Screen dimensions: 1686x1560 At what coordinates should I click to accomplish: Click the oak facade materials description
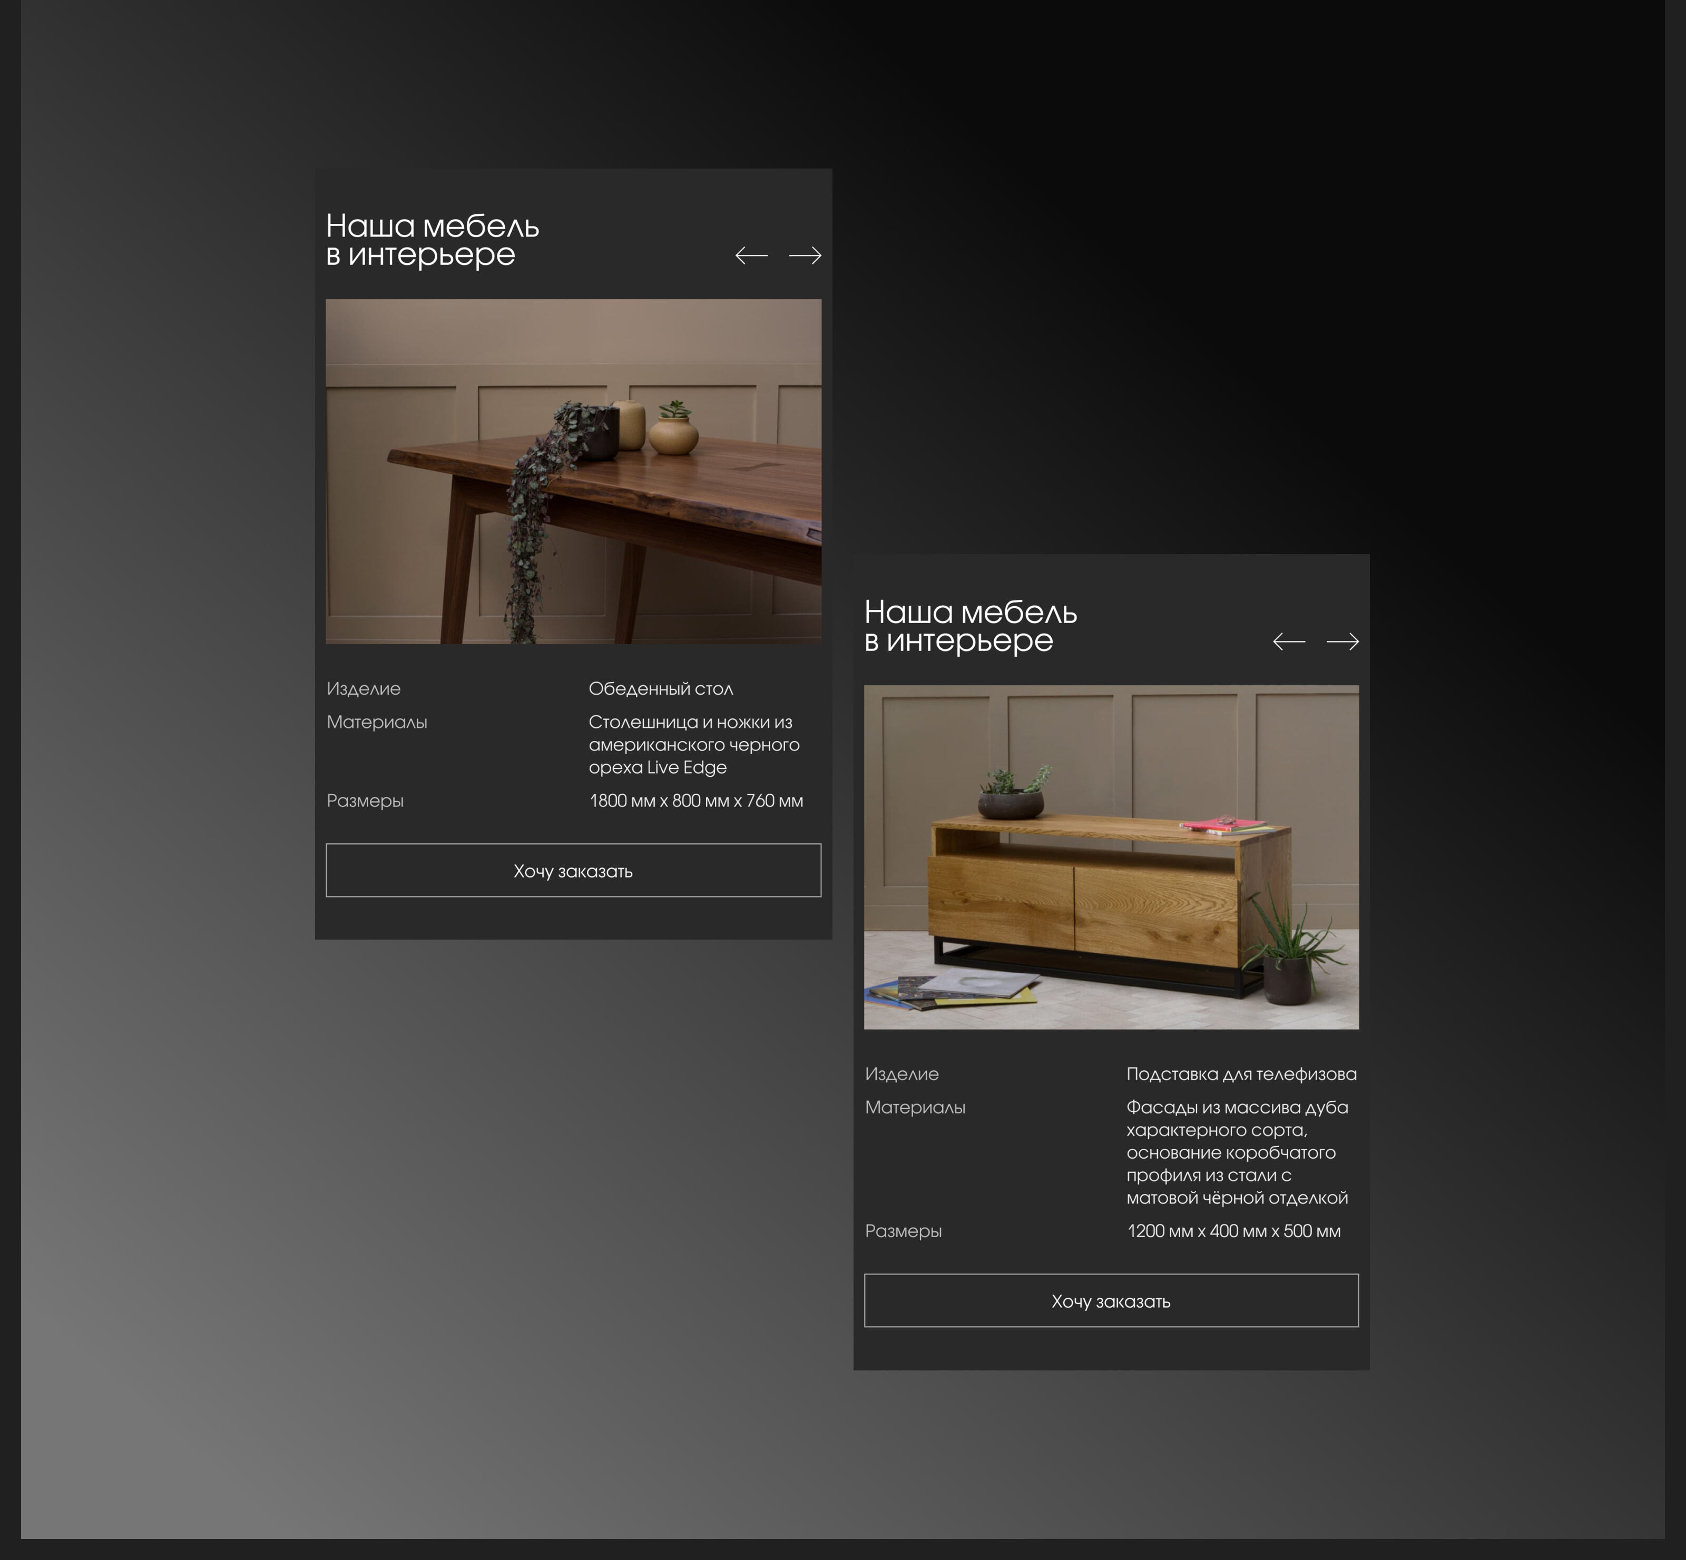click(1237, 1152)
